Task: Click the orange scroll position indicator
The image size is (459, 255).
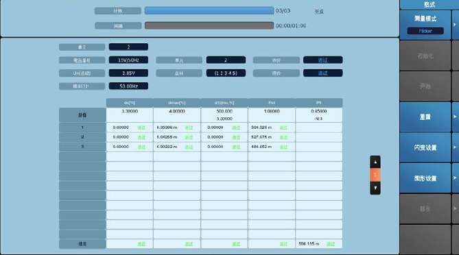Action: coord(375,175)
